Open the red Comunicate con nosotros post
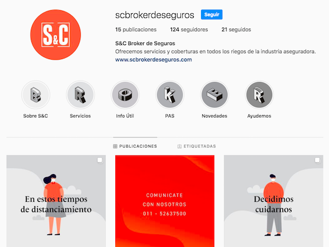This screenshot has width=329, height=247. 165,201
